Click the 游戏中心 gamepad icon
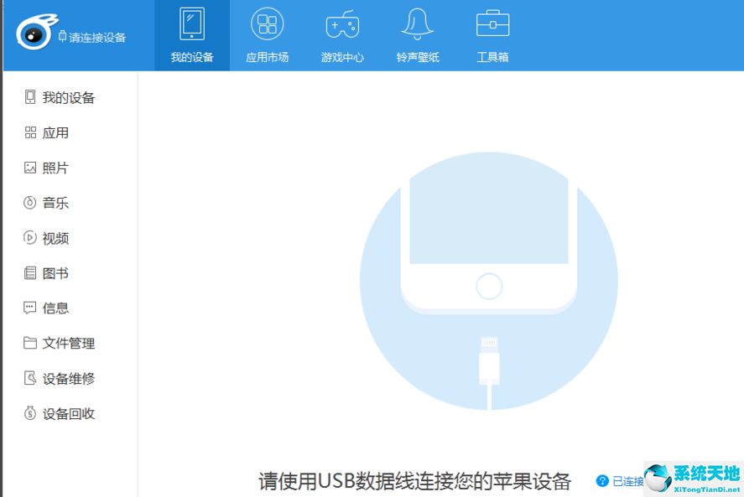The height and width of the screenshot is (497, 744). [x=342, y=25]
